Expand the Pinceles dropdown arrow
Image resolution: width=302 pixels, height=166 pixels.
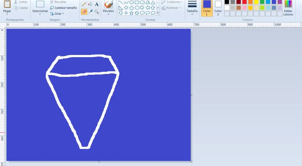[x=108, y=15]
